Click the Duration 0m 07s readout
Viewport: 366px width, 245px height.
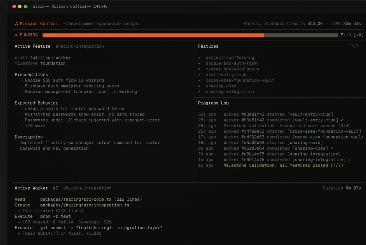pyautogui.click(x=342, y=188)
